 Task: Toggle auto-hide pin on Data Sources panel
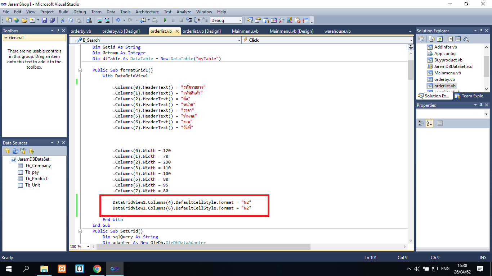tap(58, 143)
